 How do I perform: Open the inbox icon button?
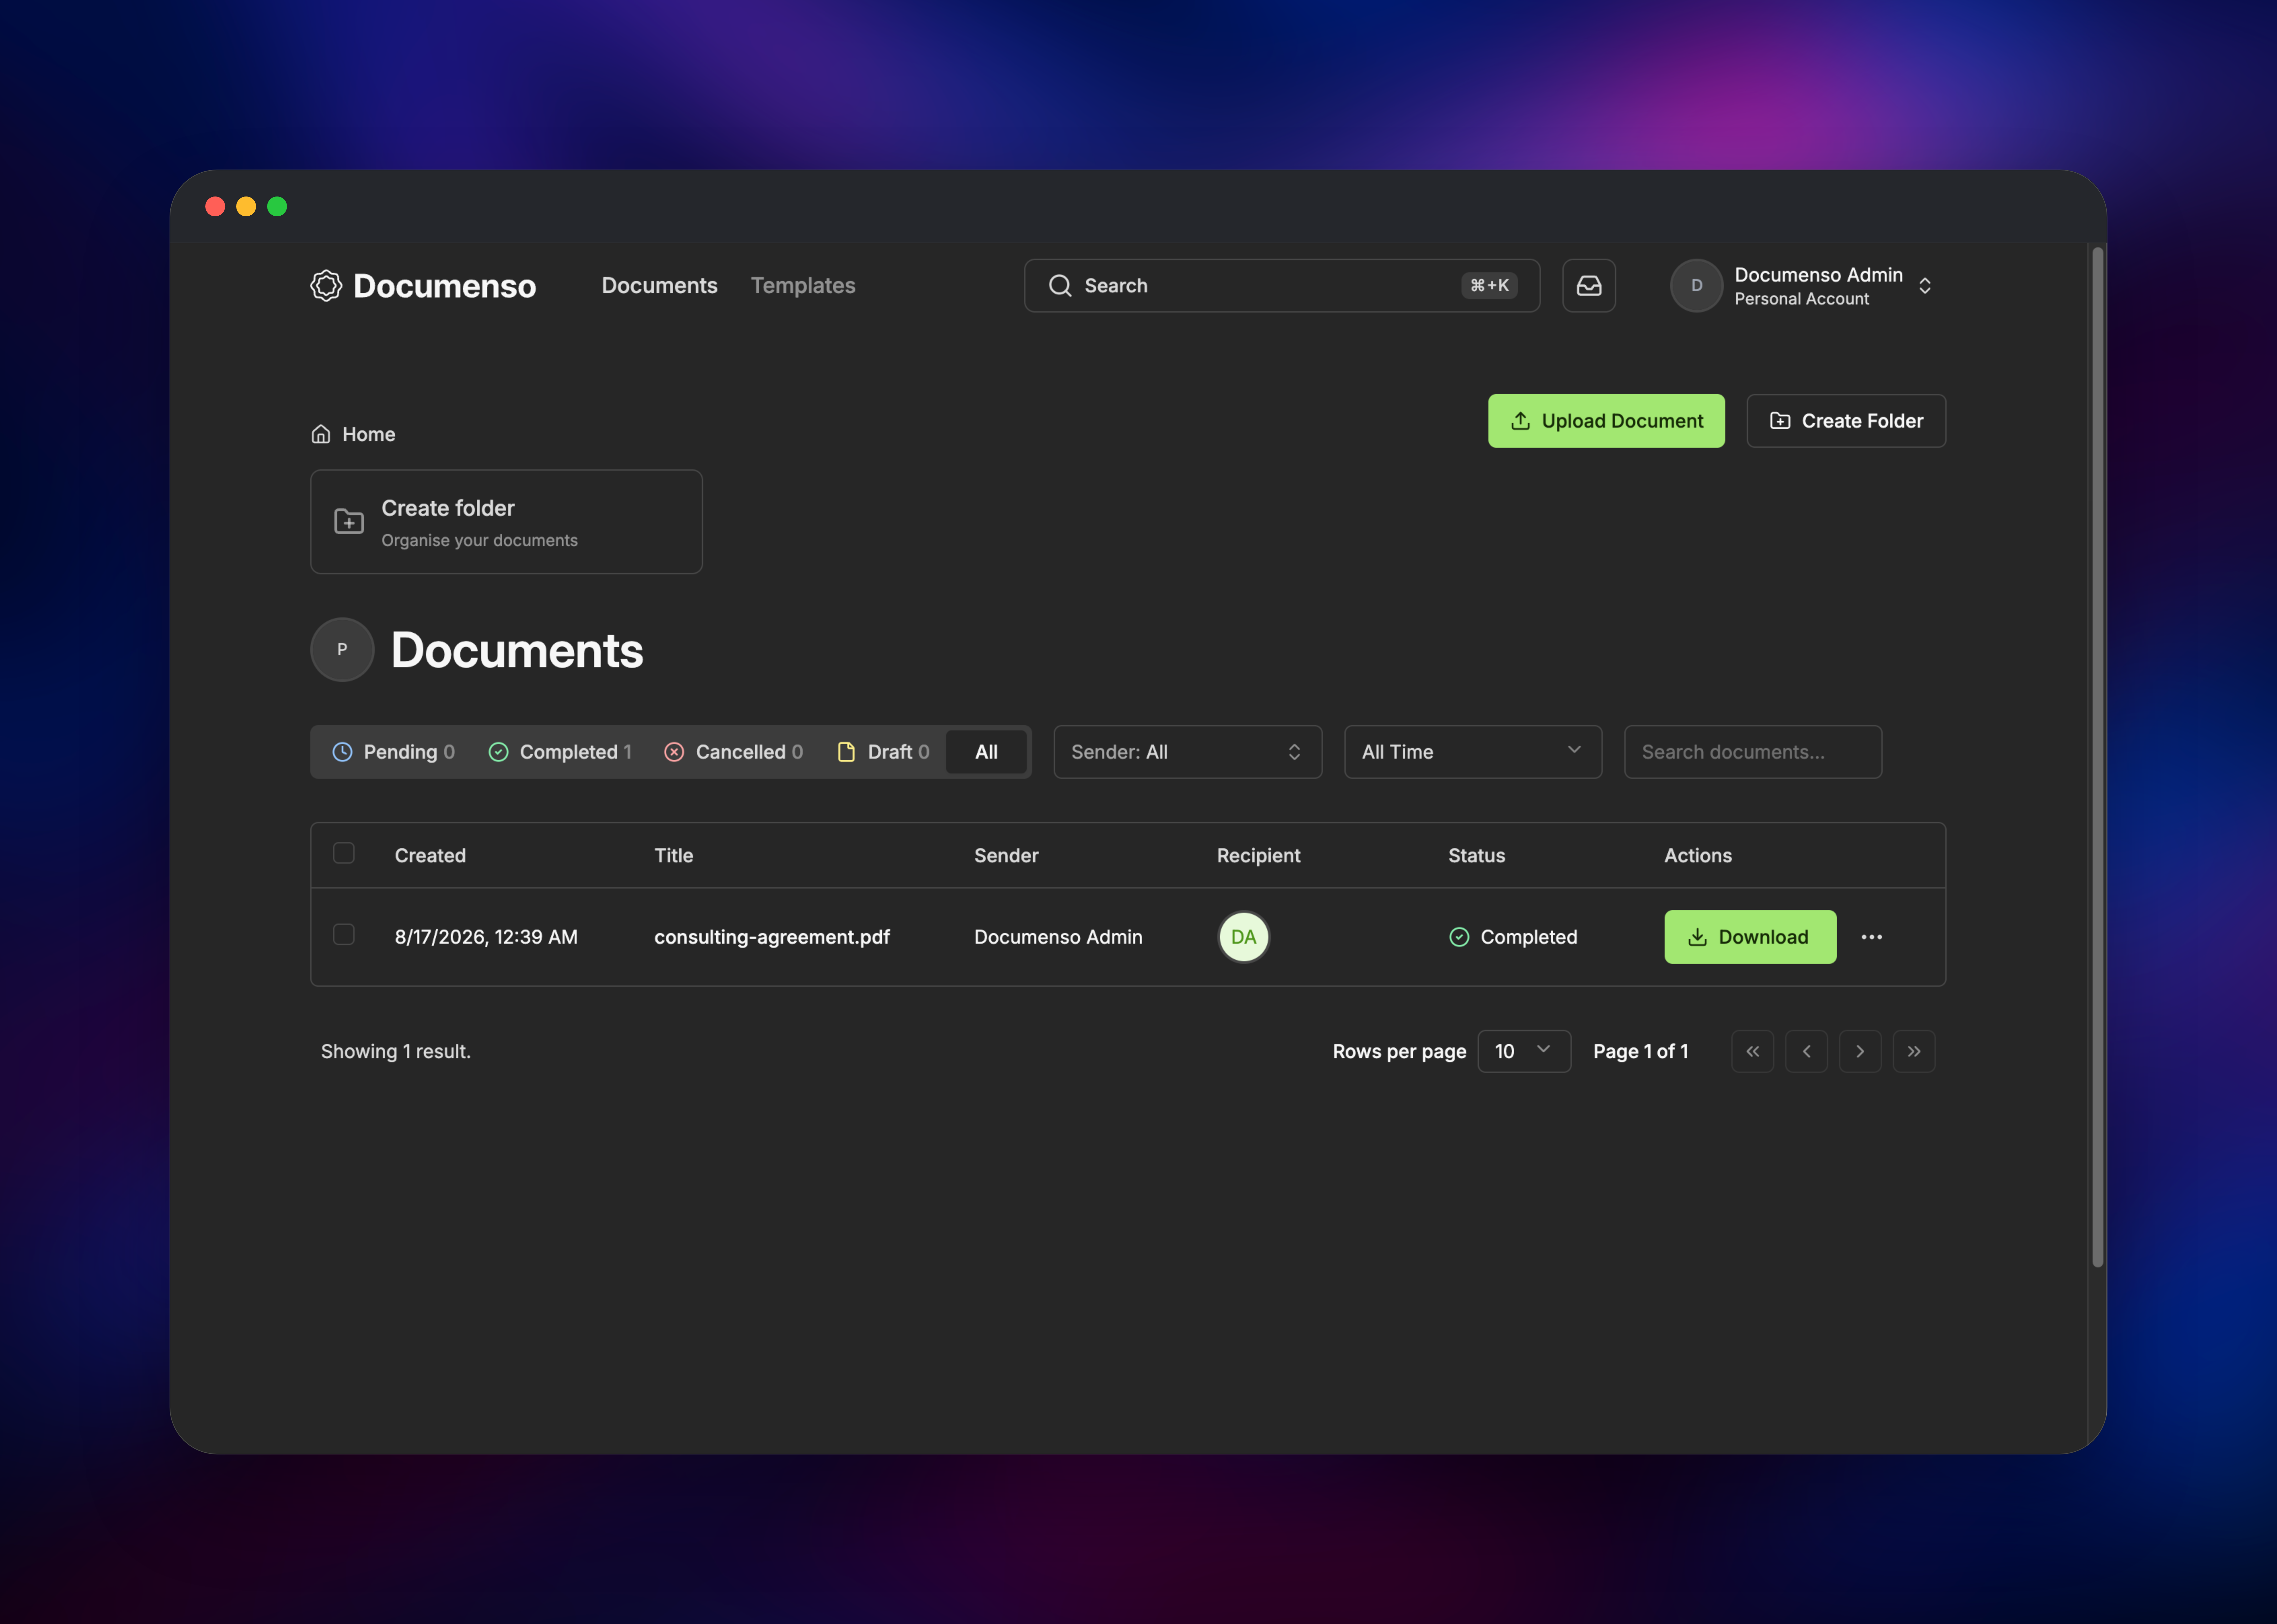point(1589,286)
